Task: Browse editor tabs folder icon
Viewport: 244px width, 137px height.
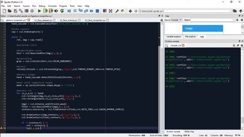Action: [x=2, y=20]
